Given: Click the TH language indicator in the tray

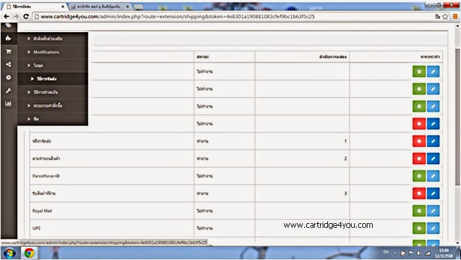Looking at the screenshot, I should pyautogui.click(x=386, y=252).
